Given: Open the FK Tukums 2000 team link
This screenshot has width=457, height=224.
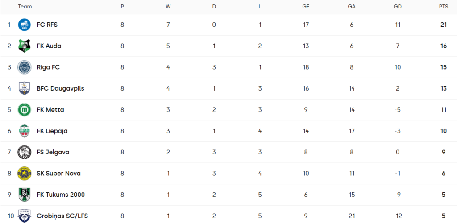Looking at the screenshot, I should (x=61, y=195).
